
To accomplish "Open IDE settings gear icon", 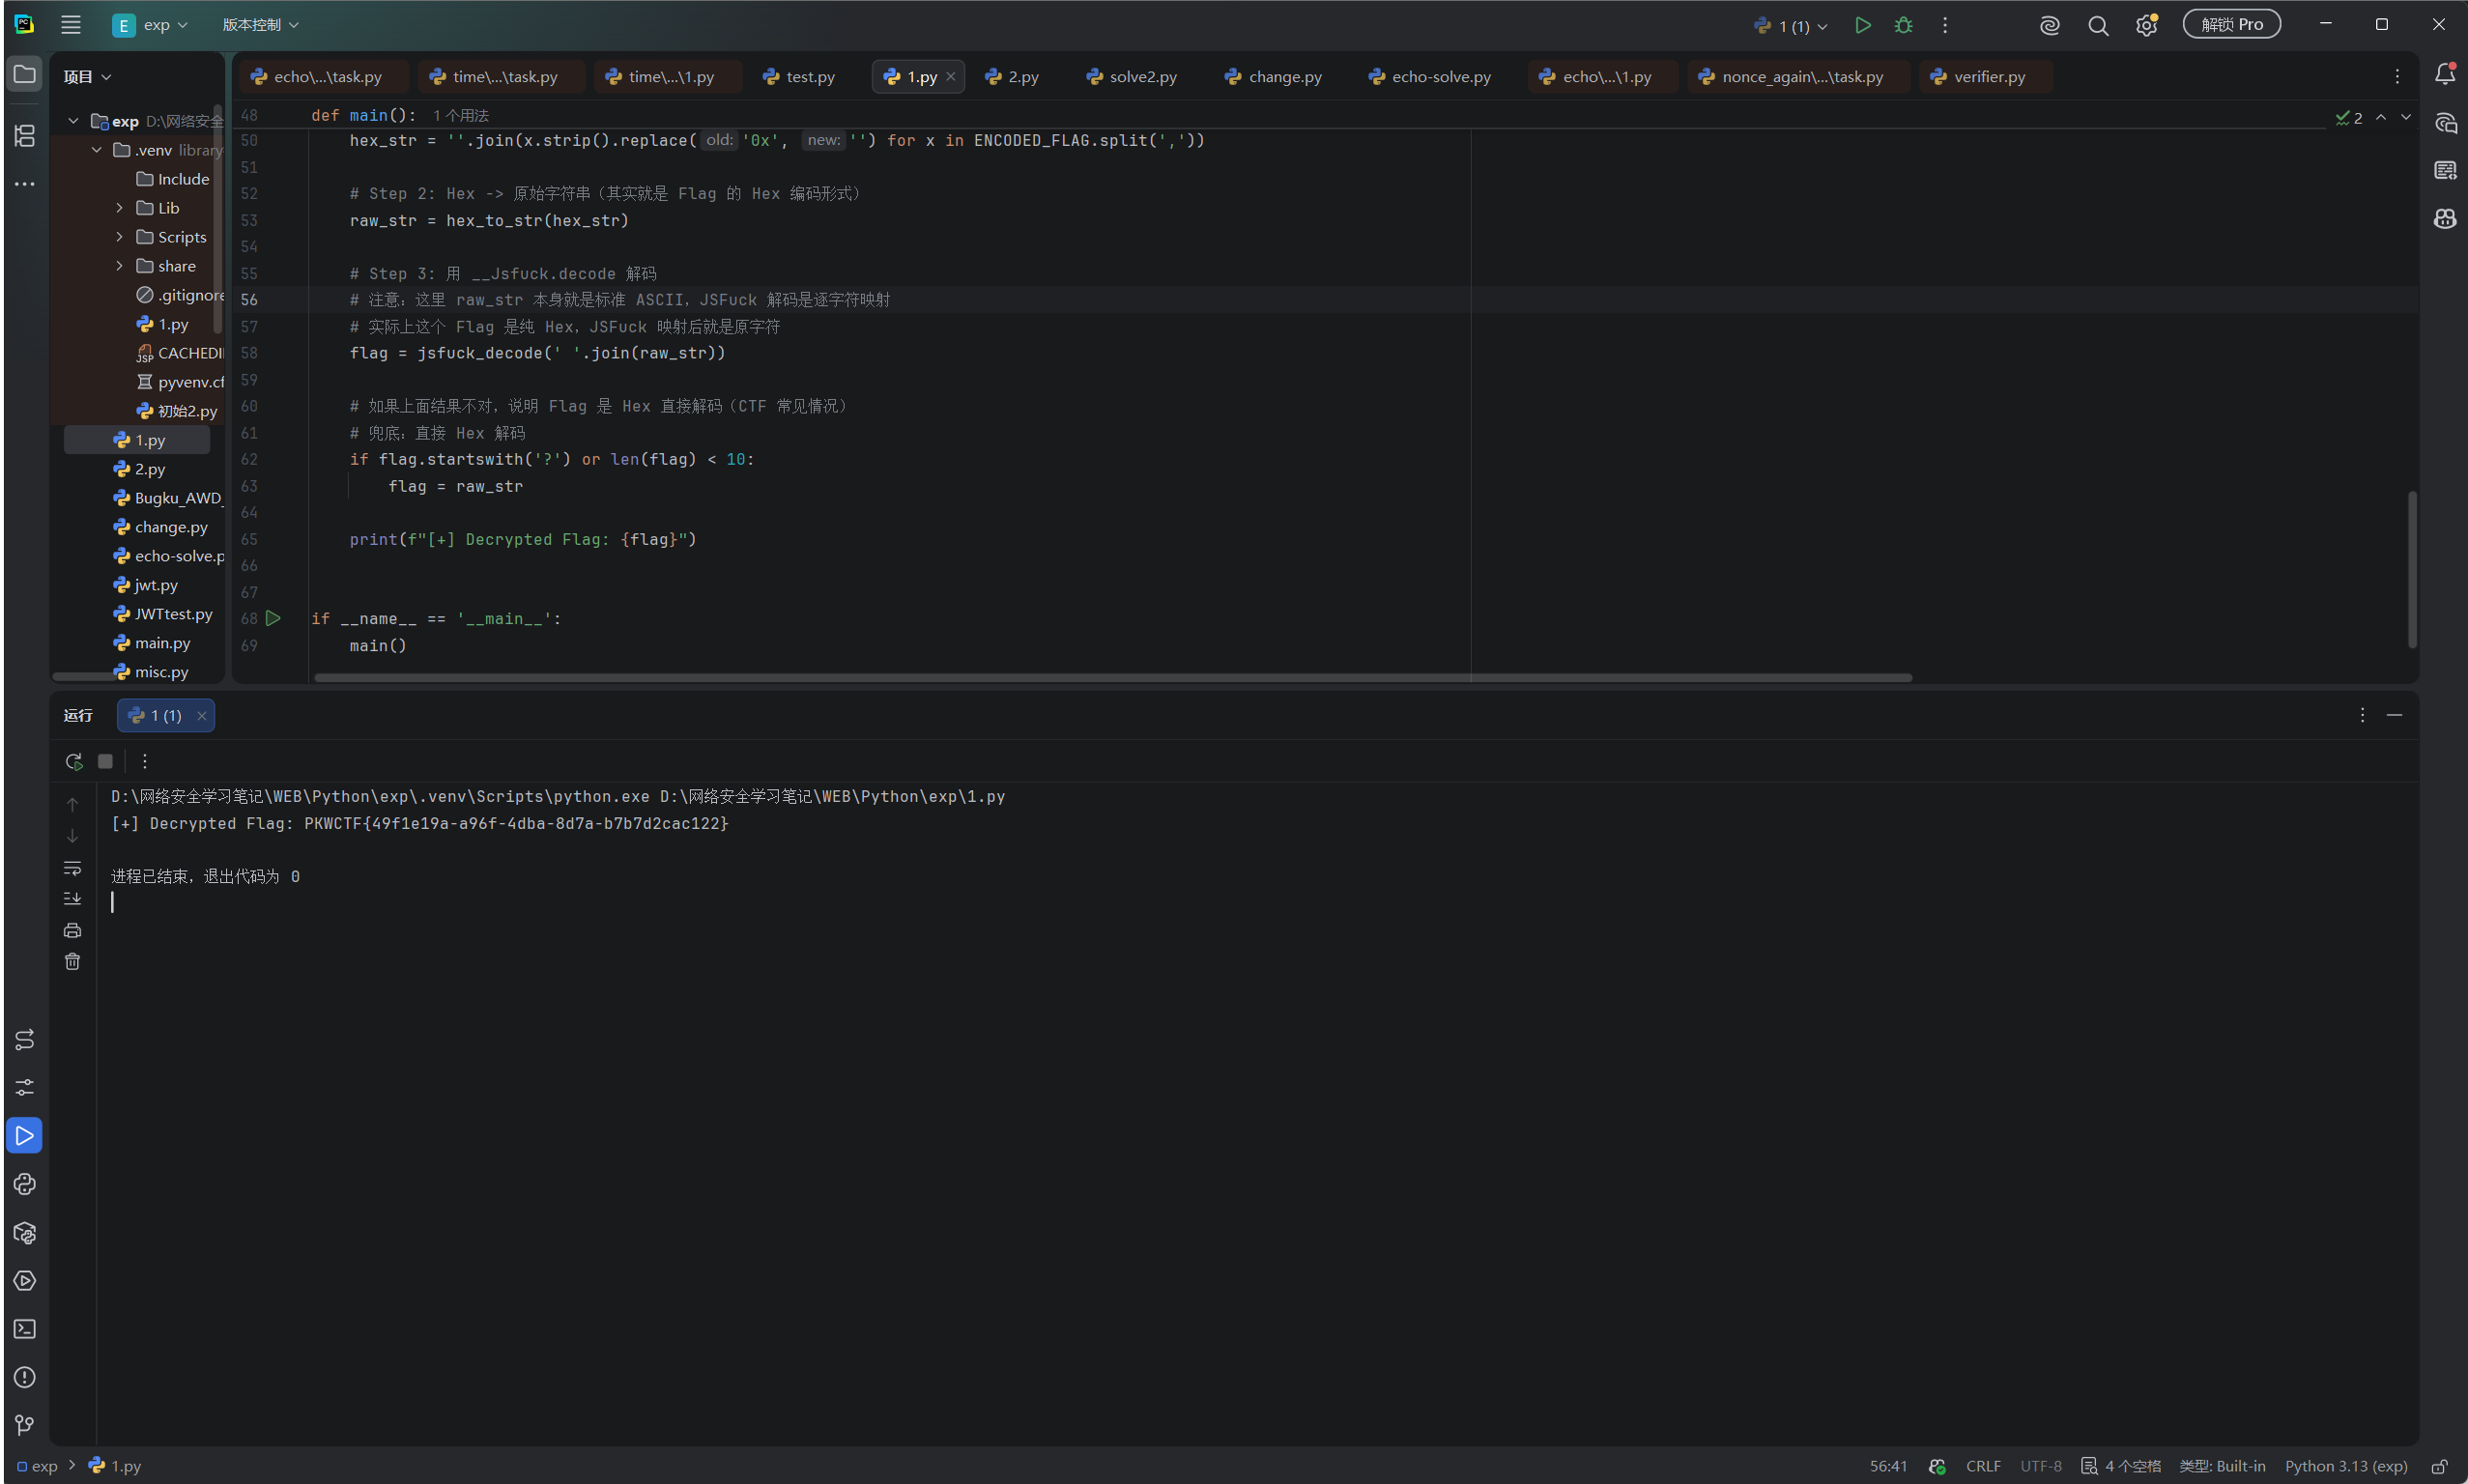I will coord(2146,25).
